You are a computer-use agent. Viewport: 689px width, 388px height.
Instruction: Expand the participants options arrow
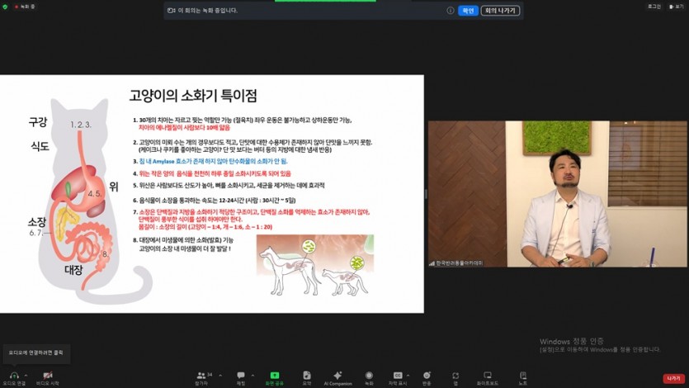tap(220, 376)
